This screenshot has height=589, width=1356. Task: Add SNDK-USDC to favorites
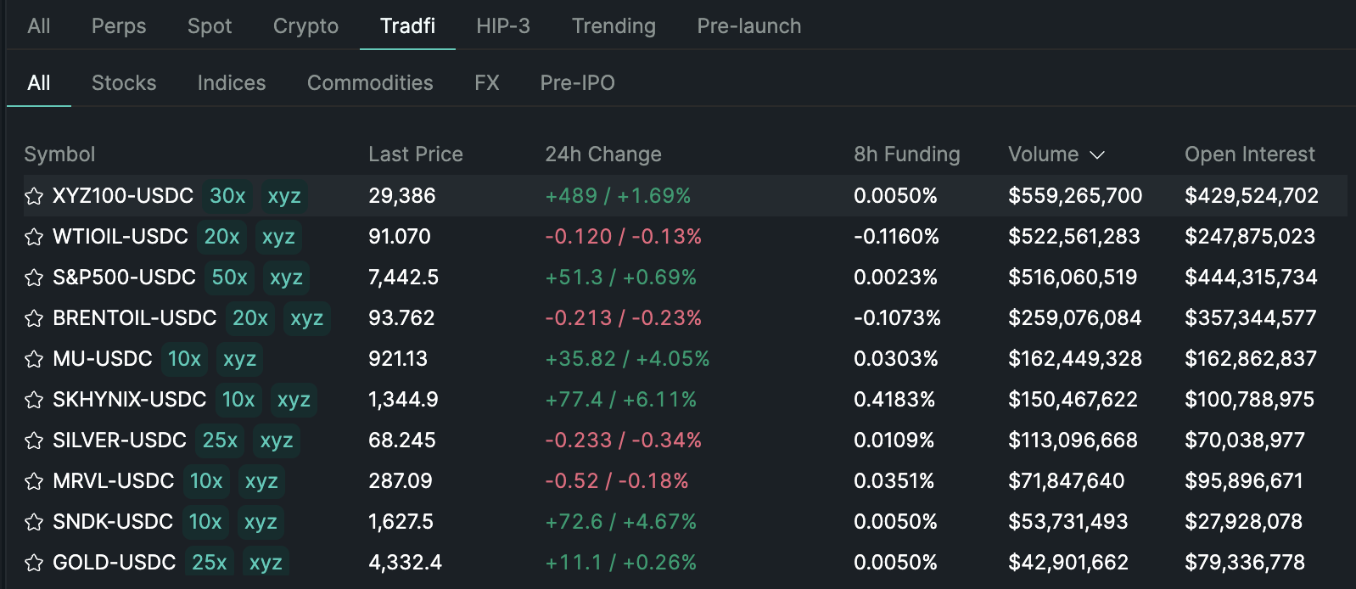34,522
